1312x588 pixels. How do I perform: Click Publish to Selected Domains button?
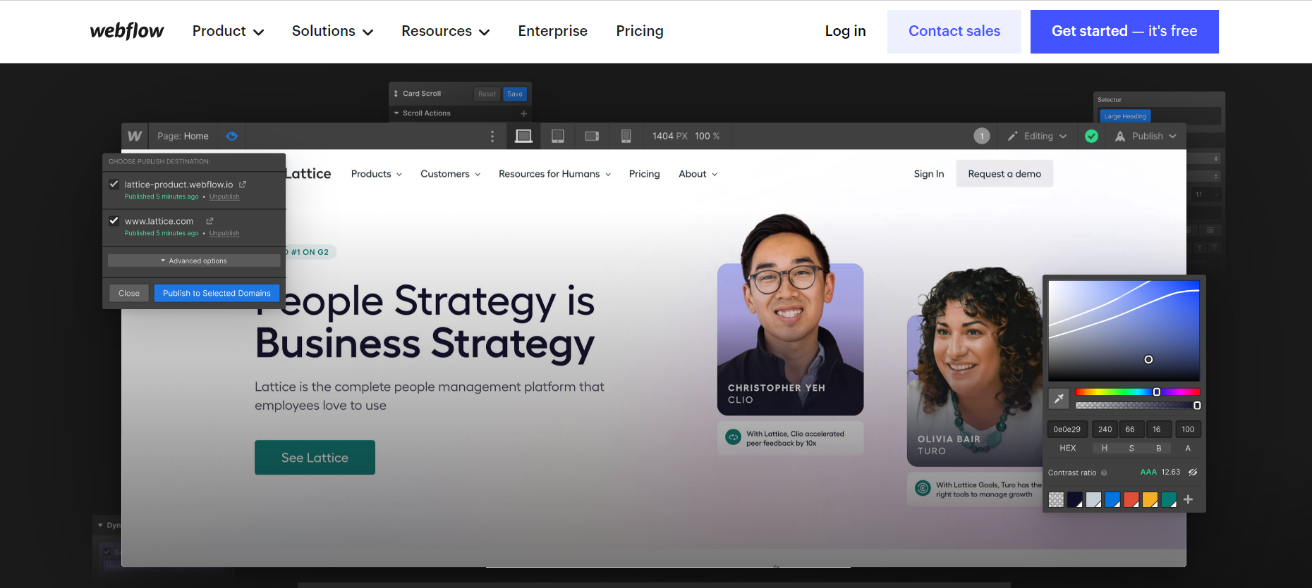pos(217,293)
